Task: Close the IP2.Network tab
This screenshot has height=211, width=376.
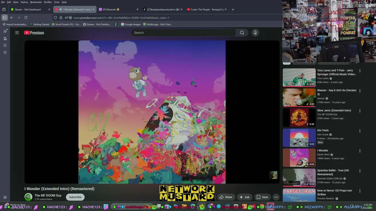Action: tap(137, 9)
